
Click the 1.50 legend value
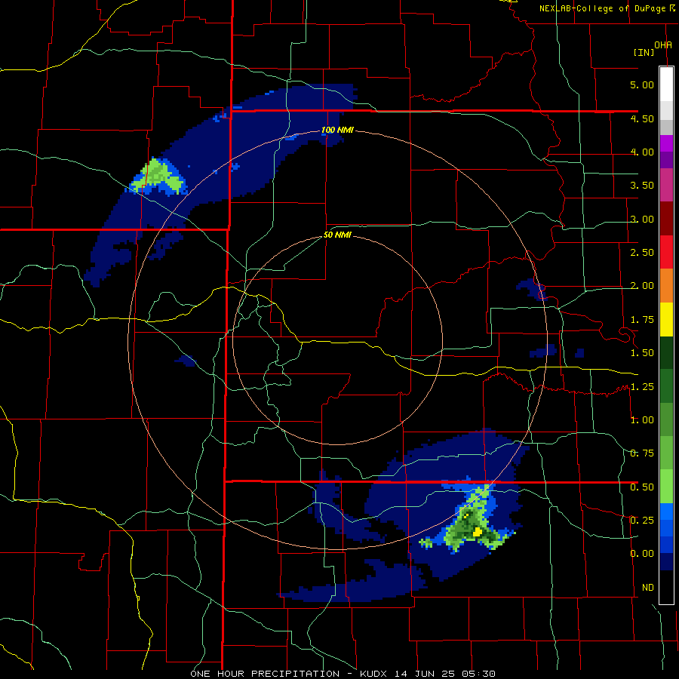(642, 353)
